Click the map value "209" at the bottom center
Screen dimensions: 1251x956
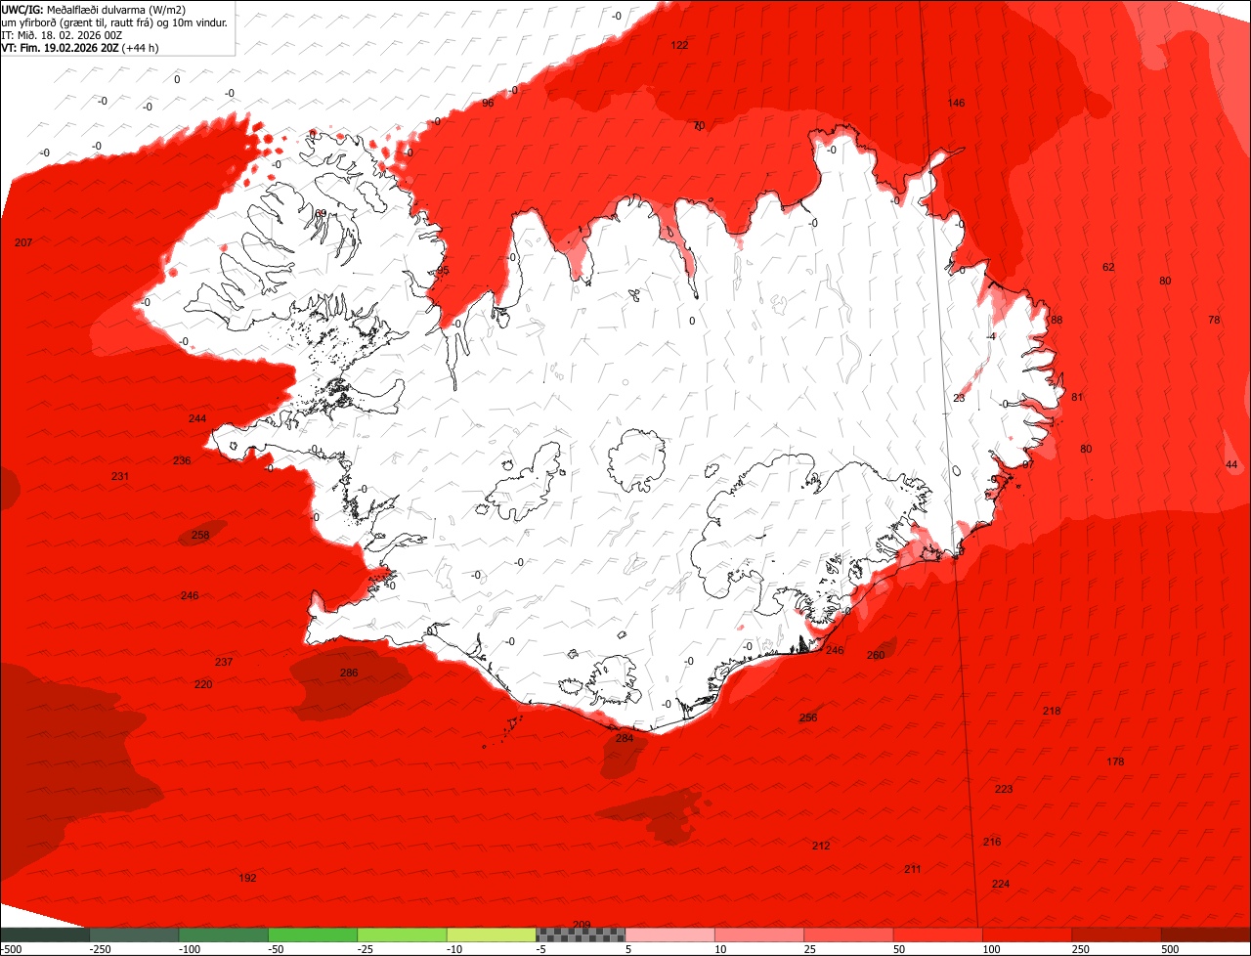click(x=582, y=924)
